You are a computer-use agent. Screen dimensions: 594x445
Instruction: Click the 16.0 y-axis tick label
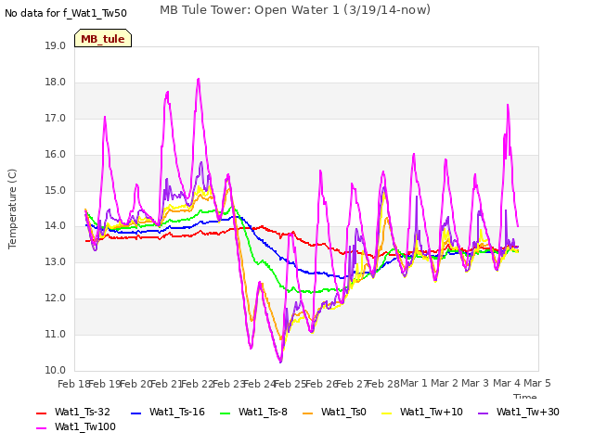point(56,155)
